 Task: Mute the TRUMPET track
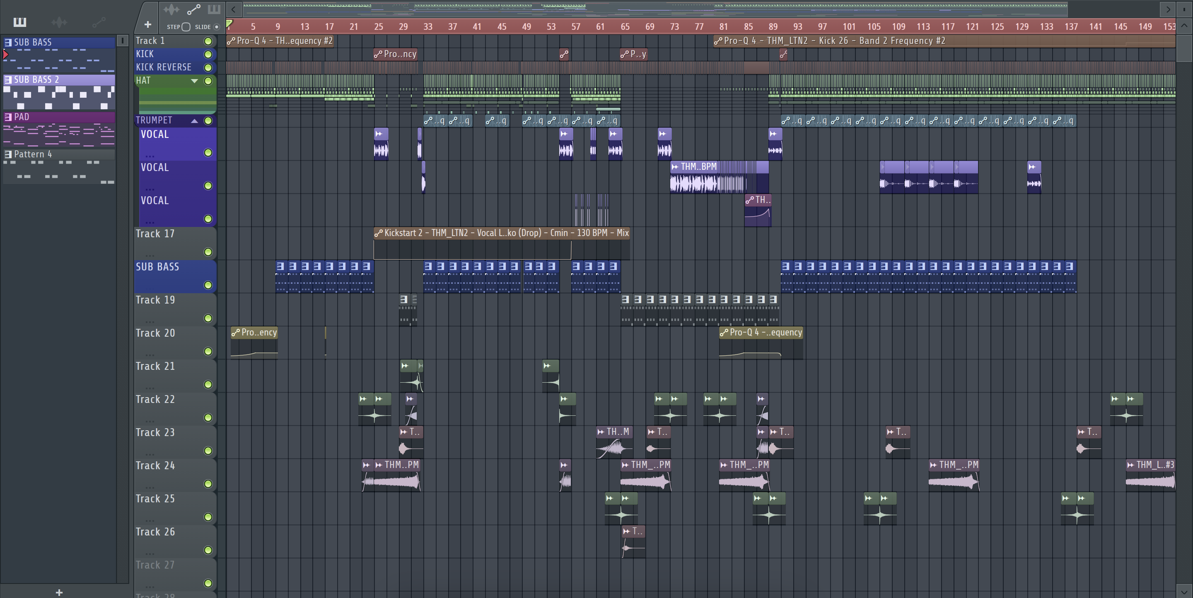(x=208, y=121)
